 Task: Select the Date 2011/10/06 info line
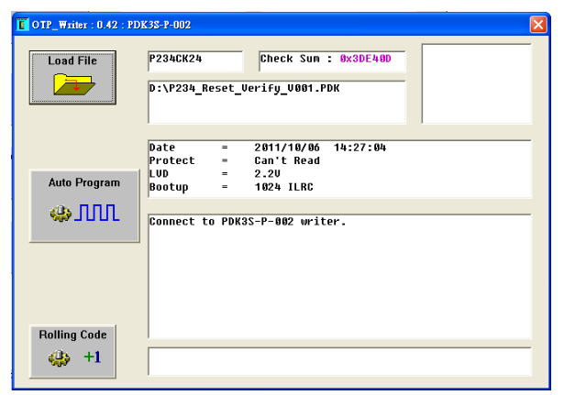(267, 148)
